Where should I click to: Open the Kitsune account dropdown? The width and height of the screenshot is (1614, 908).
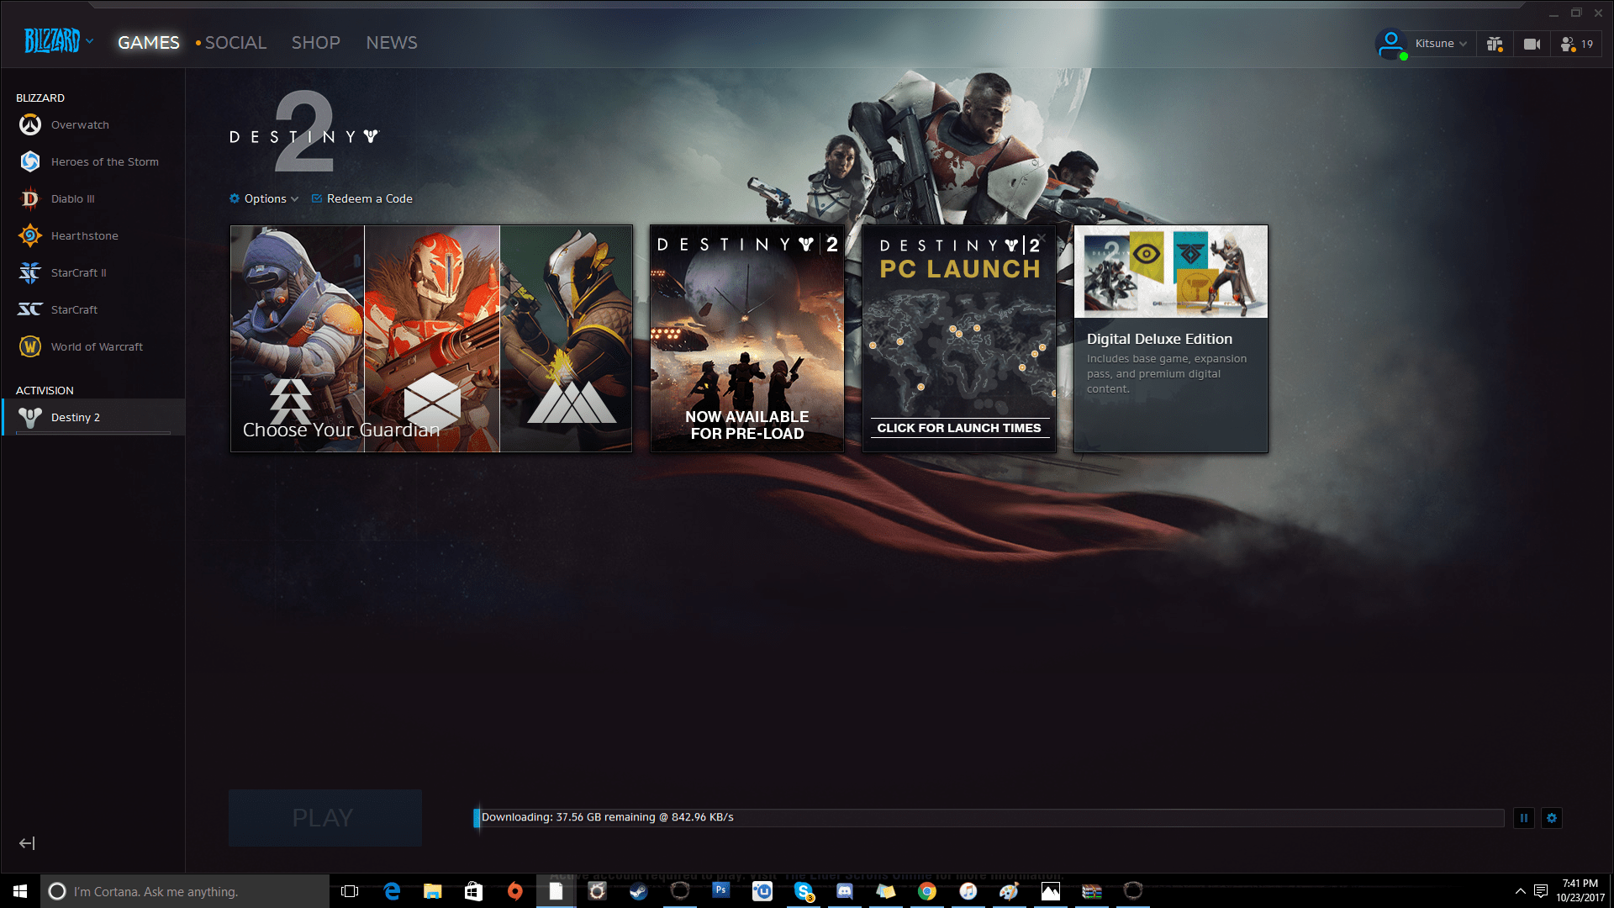(1439, 44)
